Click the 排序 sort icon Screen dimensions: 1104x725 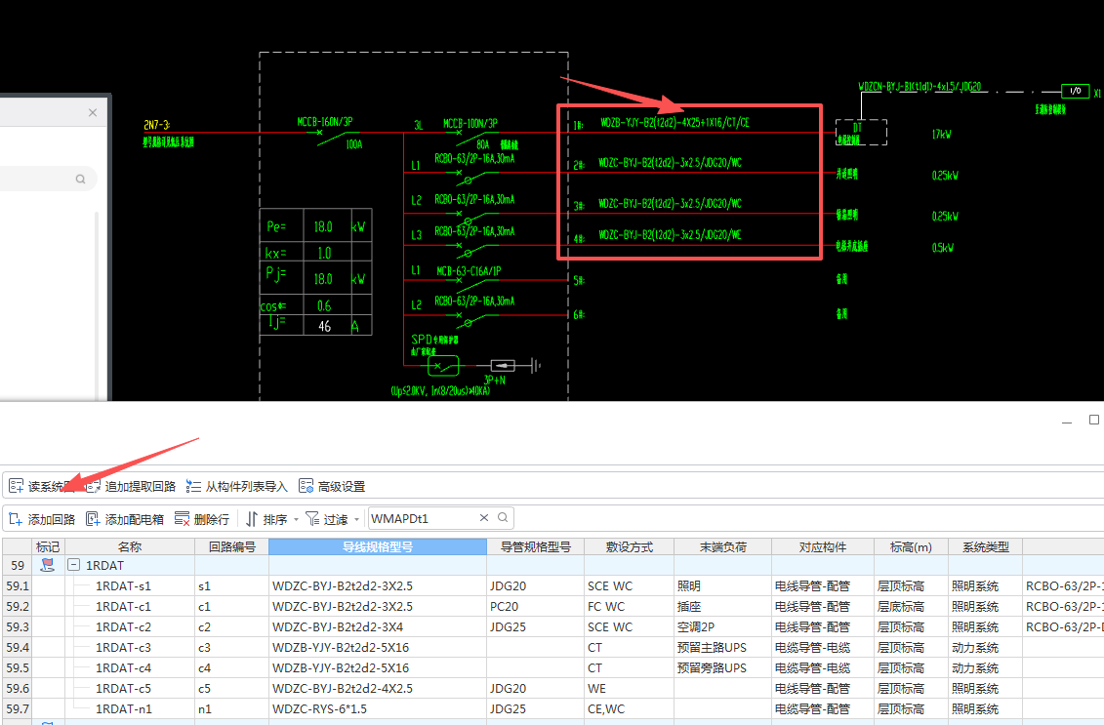coord(252,519)
